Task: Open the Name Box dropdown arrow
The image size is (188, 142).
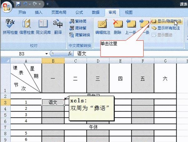Action: 47,54
